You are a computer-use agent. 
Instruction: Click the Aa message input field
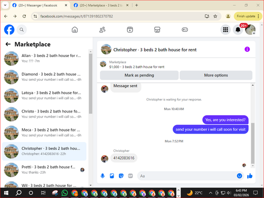point(186,176)
